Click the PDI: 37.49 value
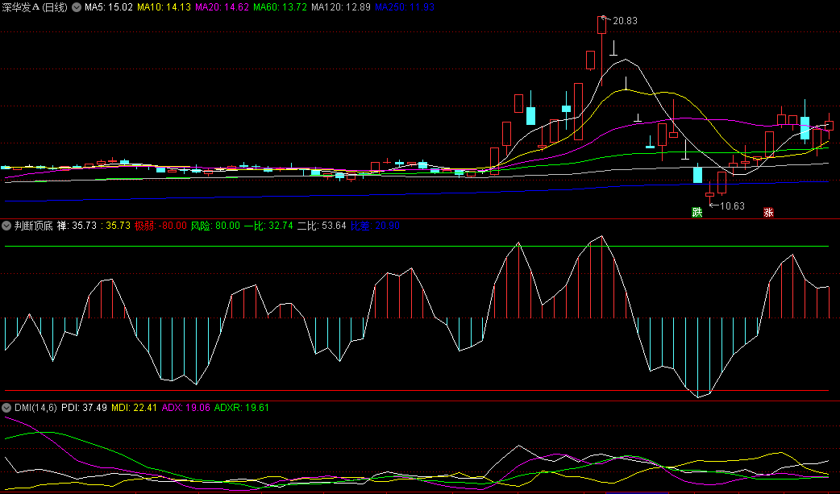The image size is (840, 494). 84,408
